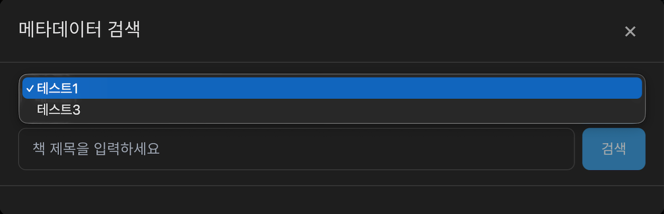
Task: Select the second option in the open dropdown
Action: pos(332,110)
